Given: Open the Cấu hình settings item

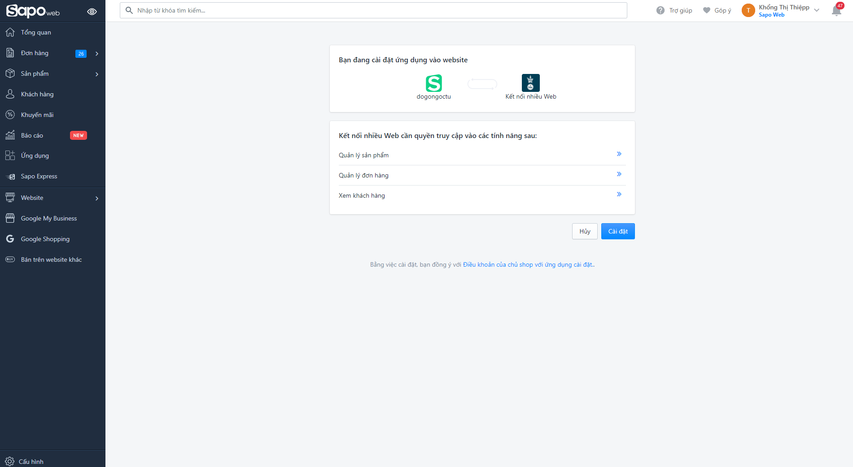Looking at the screenshot, I should (x=52, y=461).
